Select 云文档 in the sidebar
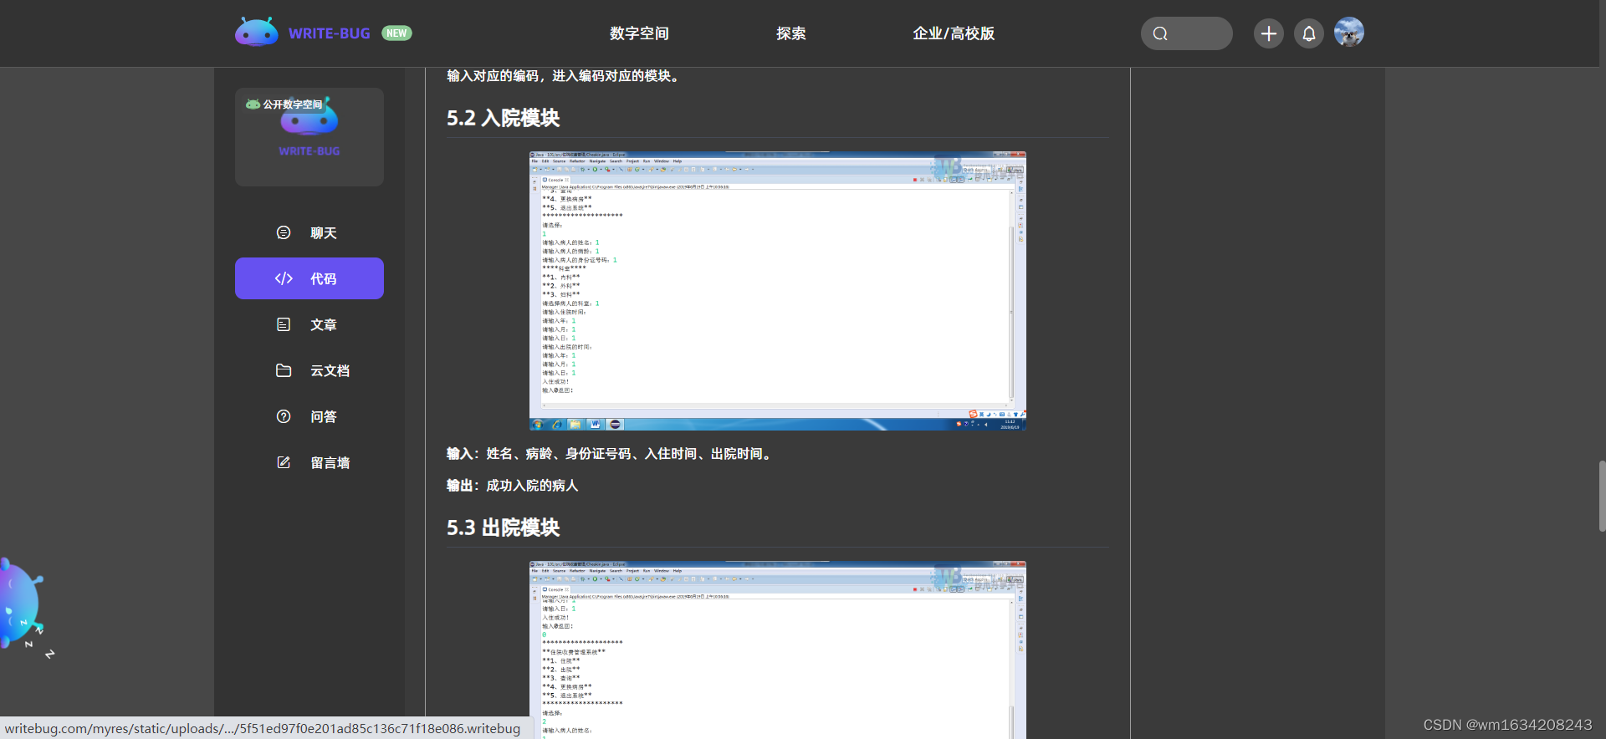 (309, 370)
